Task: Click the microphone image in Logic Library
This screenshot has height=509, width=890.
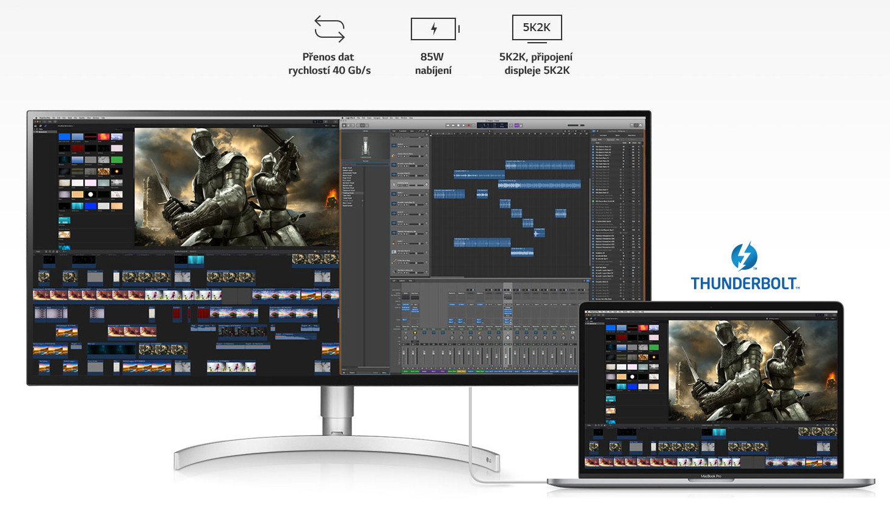Action: tap(365, 145)
